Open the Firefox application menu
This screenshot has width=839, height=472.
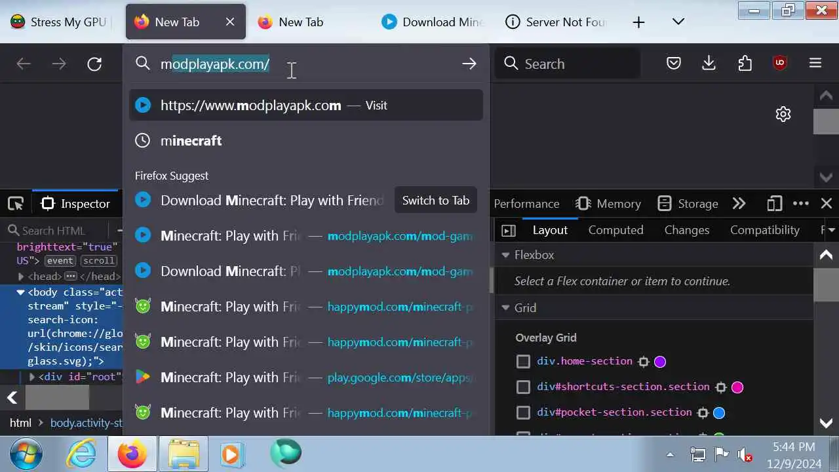point(815,64)
